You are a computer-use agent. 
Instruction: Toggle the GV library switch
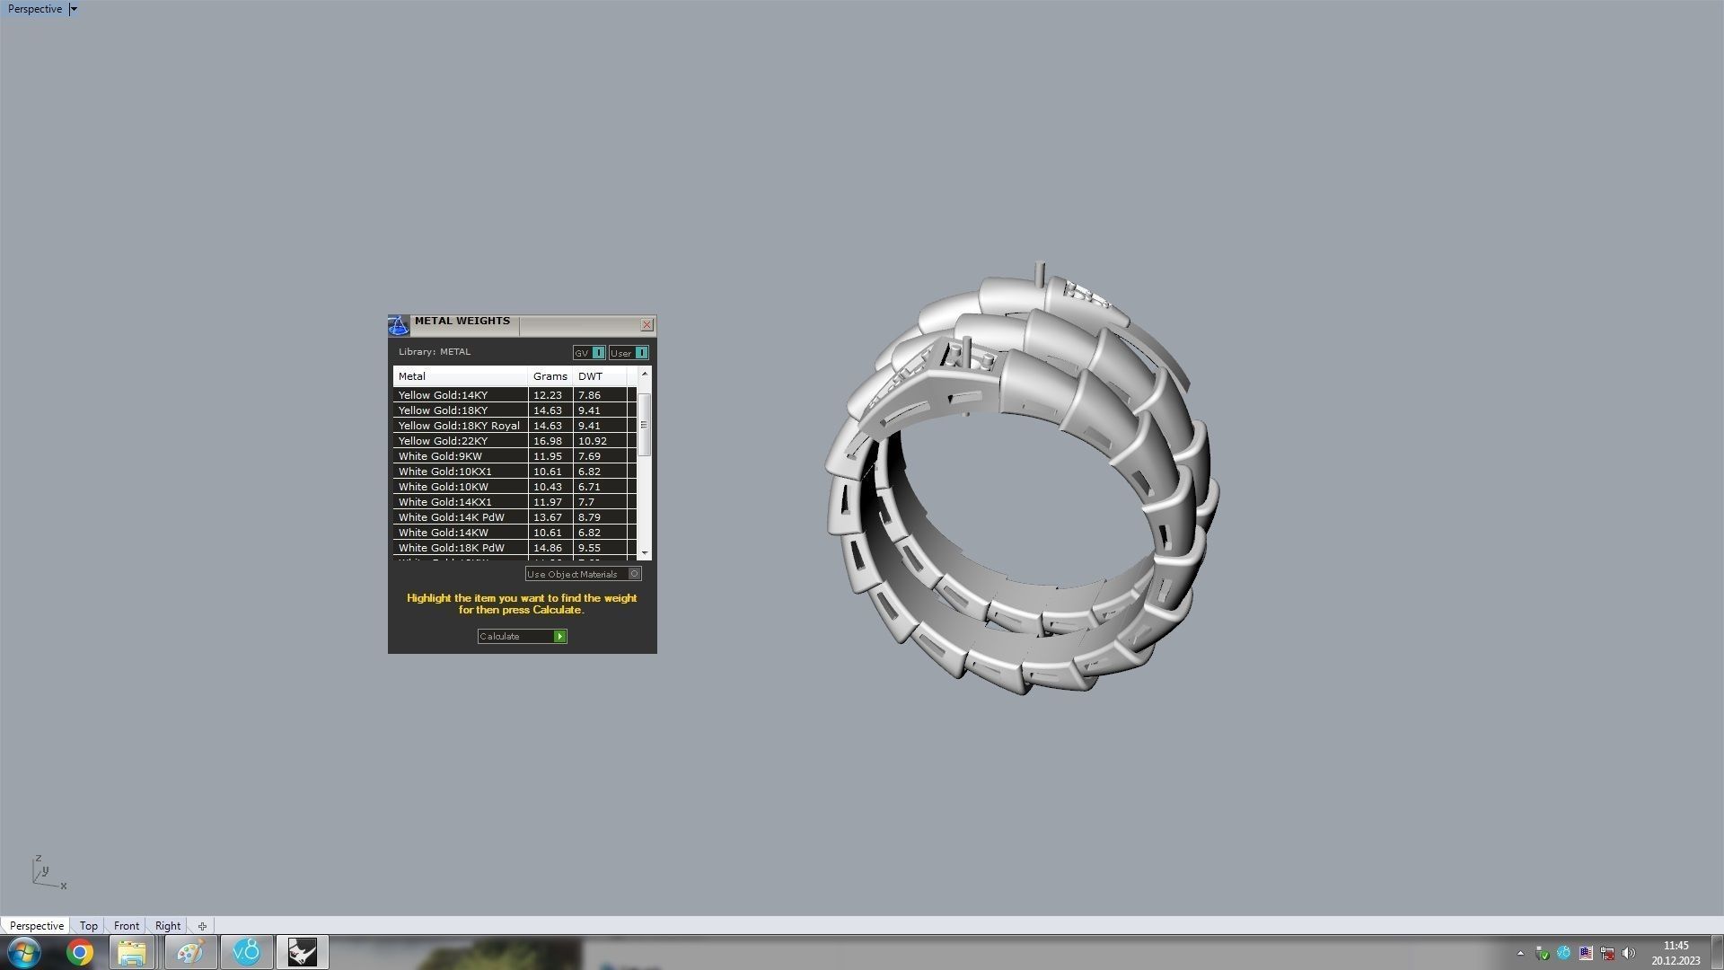tap(589, 353)
